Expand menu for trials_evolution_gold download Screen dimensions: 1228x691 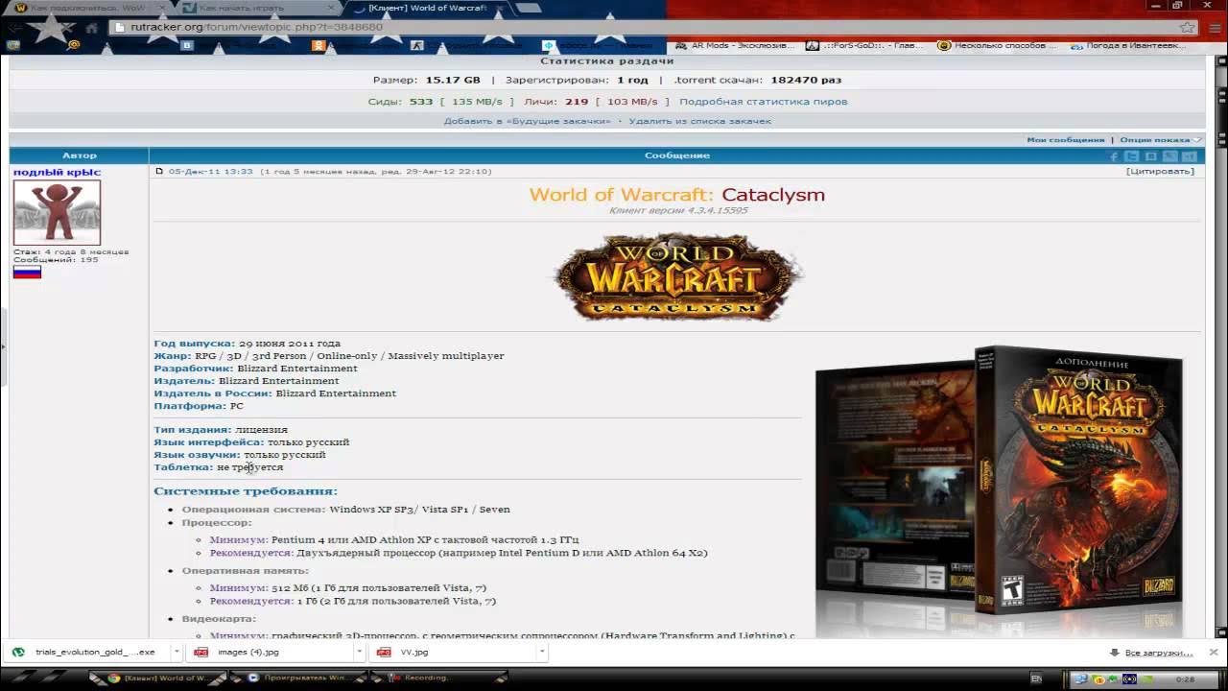tap(176, 652)
